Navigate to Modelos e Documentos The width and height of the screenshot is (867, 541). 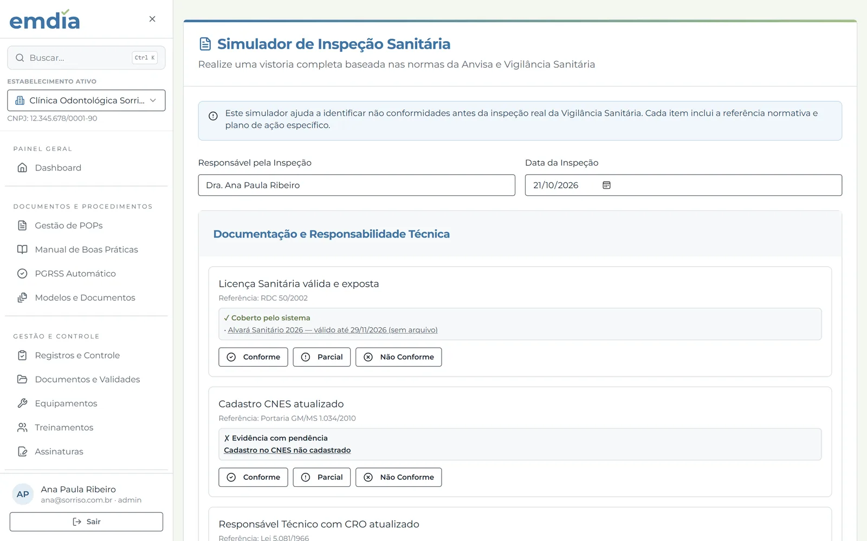86,298
